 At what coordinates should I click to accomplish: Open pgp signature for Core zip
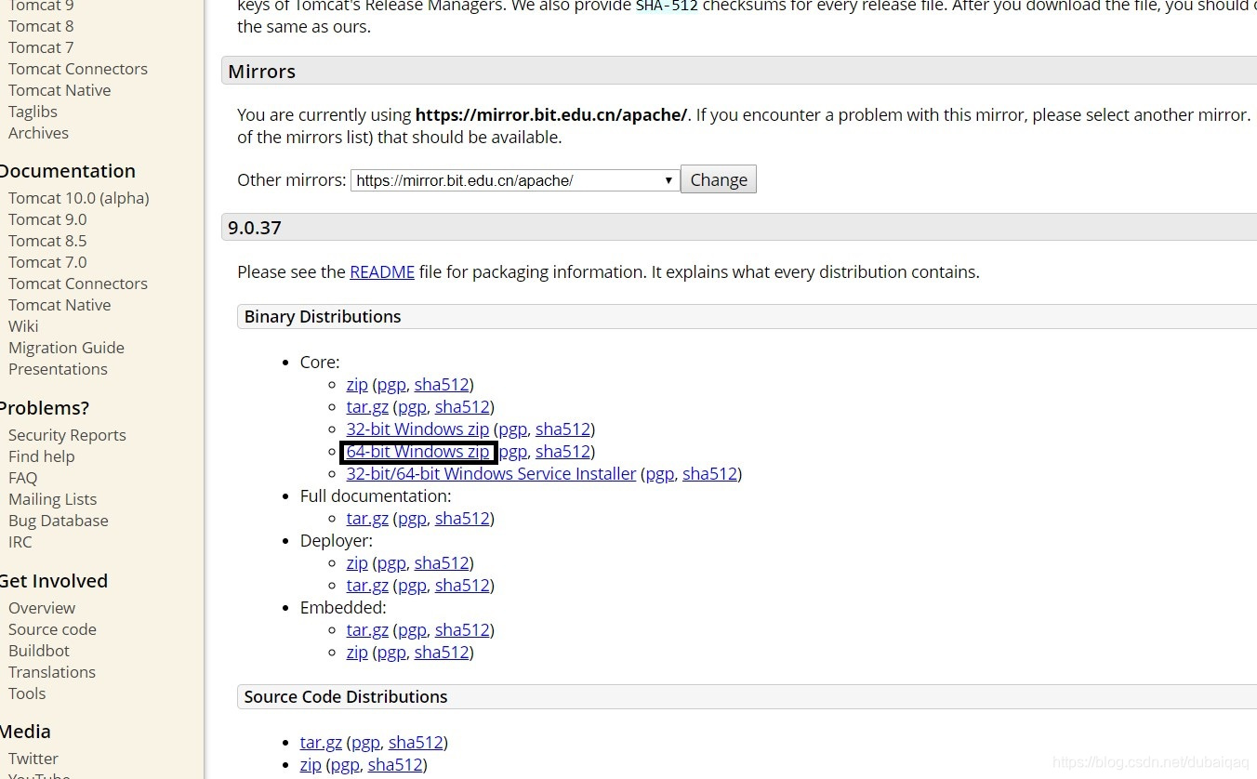tap(391, 385)
